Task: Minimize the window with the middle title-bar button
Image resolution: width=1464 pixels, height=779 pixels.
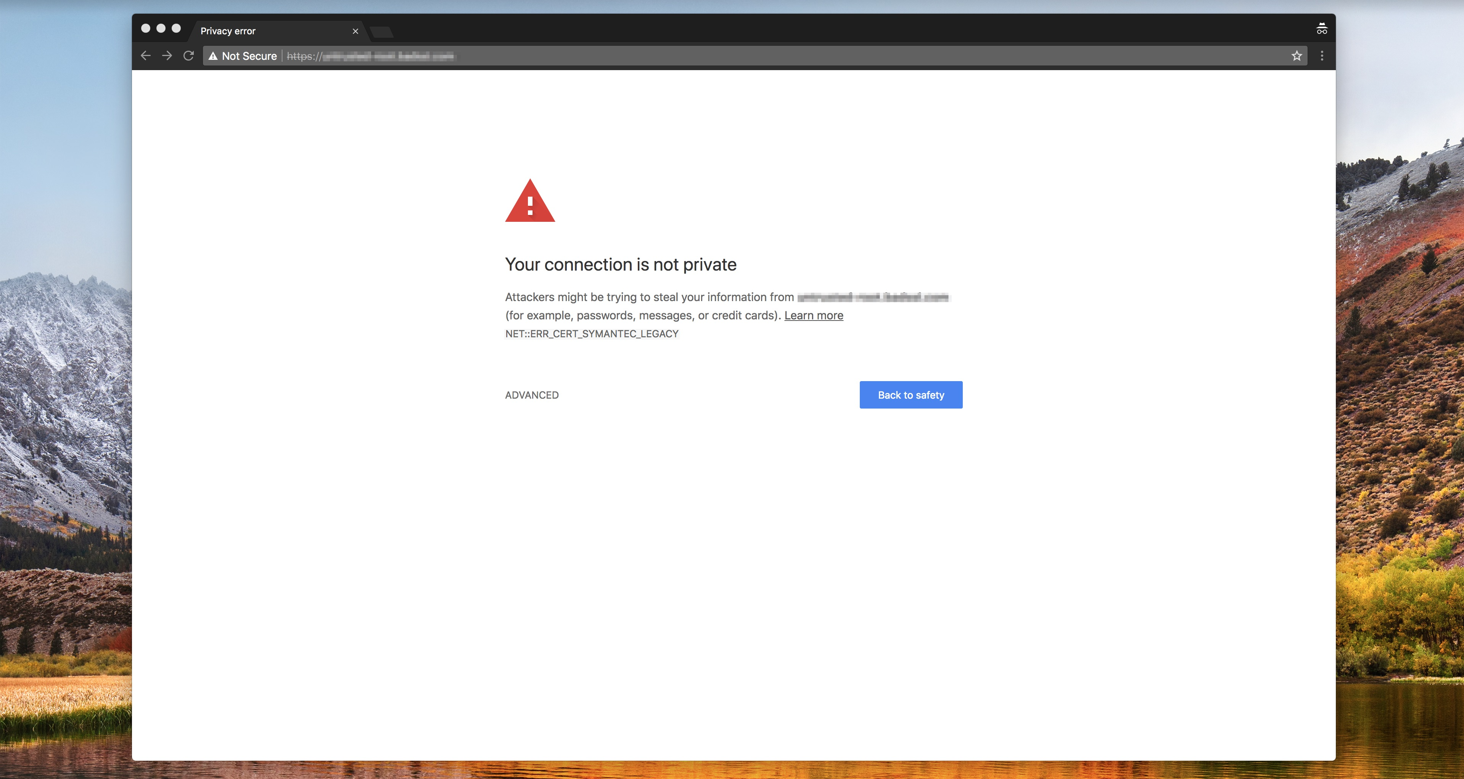Action: [x=161, y=28]
